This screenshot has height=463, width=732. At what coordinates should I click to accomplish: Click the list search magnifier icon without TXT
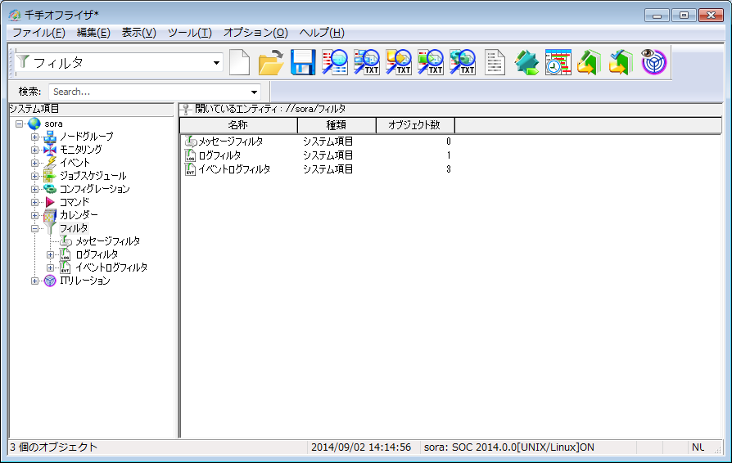335,62
